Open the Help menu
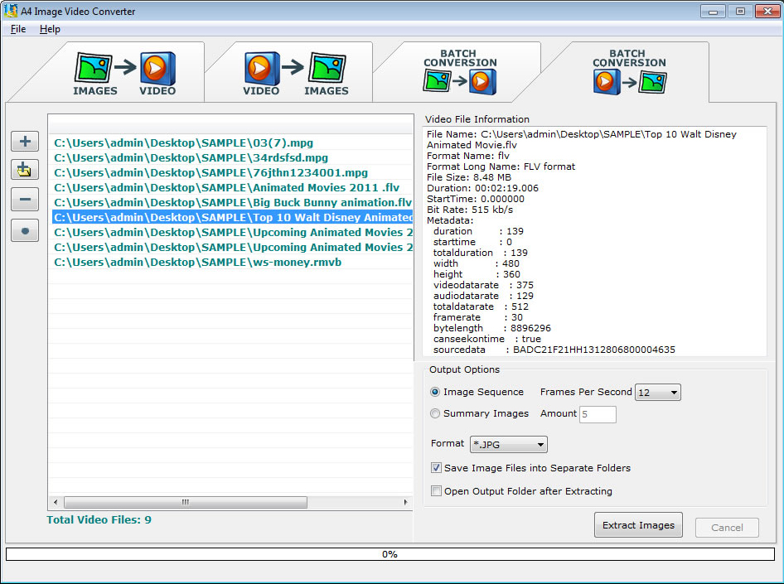The height and width of the screenshot is (584, 784). [x=50, y=29]
